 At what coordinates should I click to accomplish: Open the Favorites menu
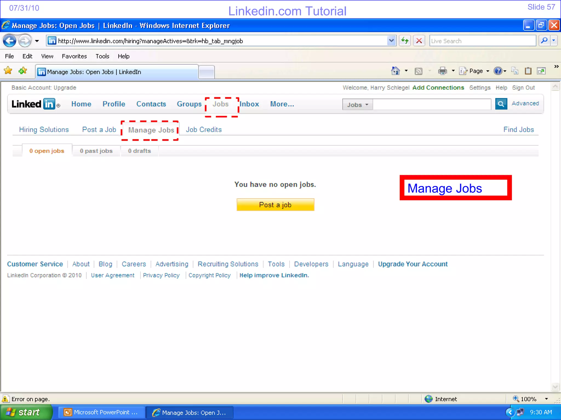tap(74, 56)
